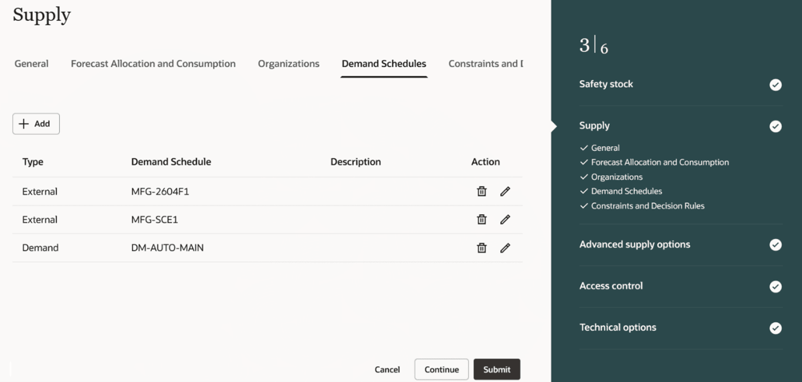Click the Access control checkmark icon
802x382 pixels.
775,286
